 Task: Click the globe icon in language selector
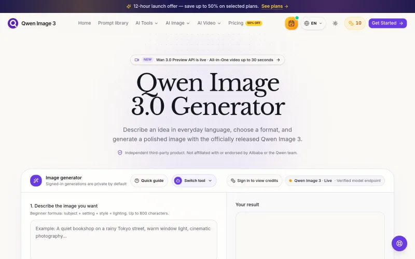[307, 23]
